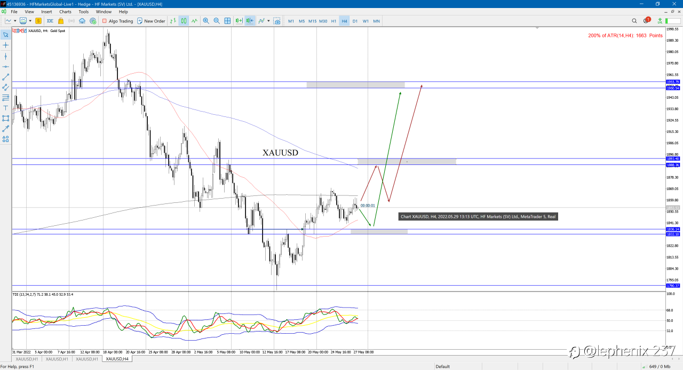683x370 pixels.
Task: Switch to first XAUUSD,H1 chart tab
Action: [27, 359]
